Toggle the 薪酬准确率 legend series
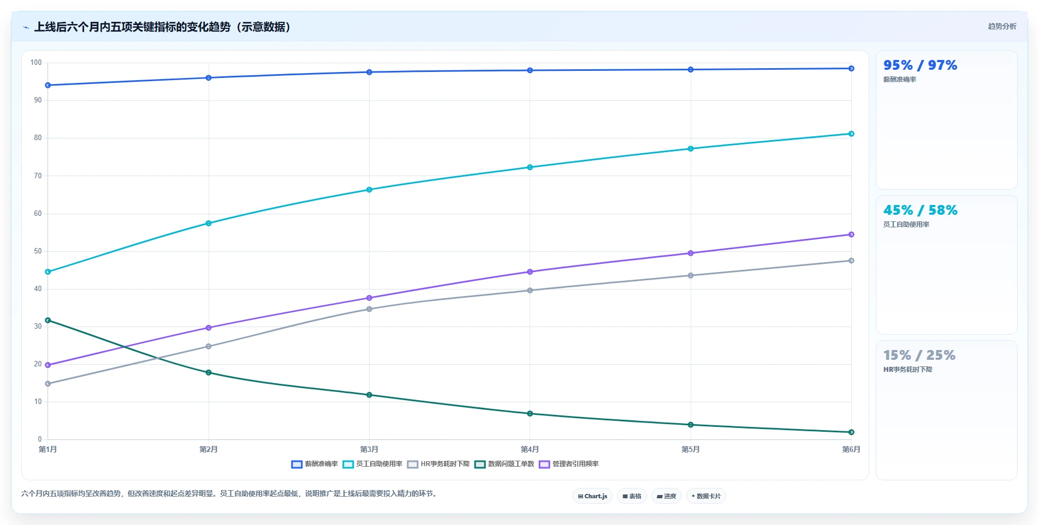Viewport: 1039px width, 525px height. [x=314, y=464]
